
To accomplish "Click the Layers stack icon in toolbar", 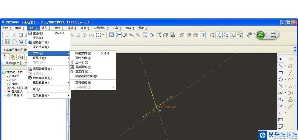I will coord(165,35).
